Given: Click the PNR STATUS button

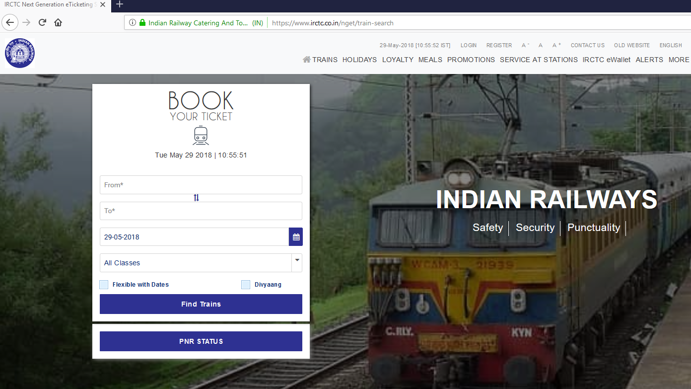Looking at the screenshot, I should [201, 341].
